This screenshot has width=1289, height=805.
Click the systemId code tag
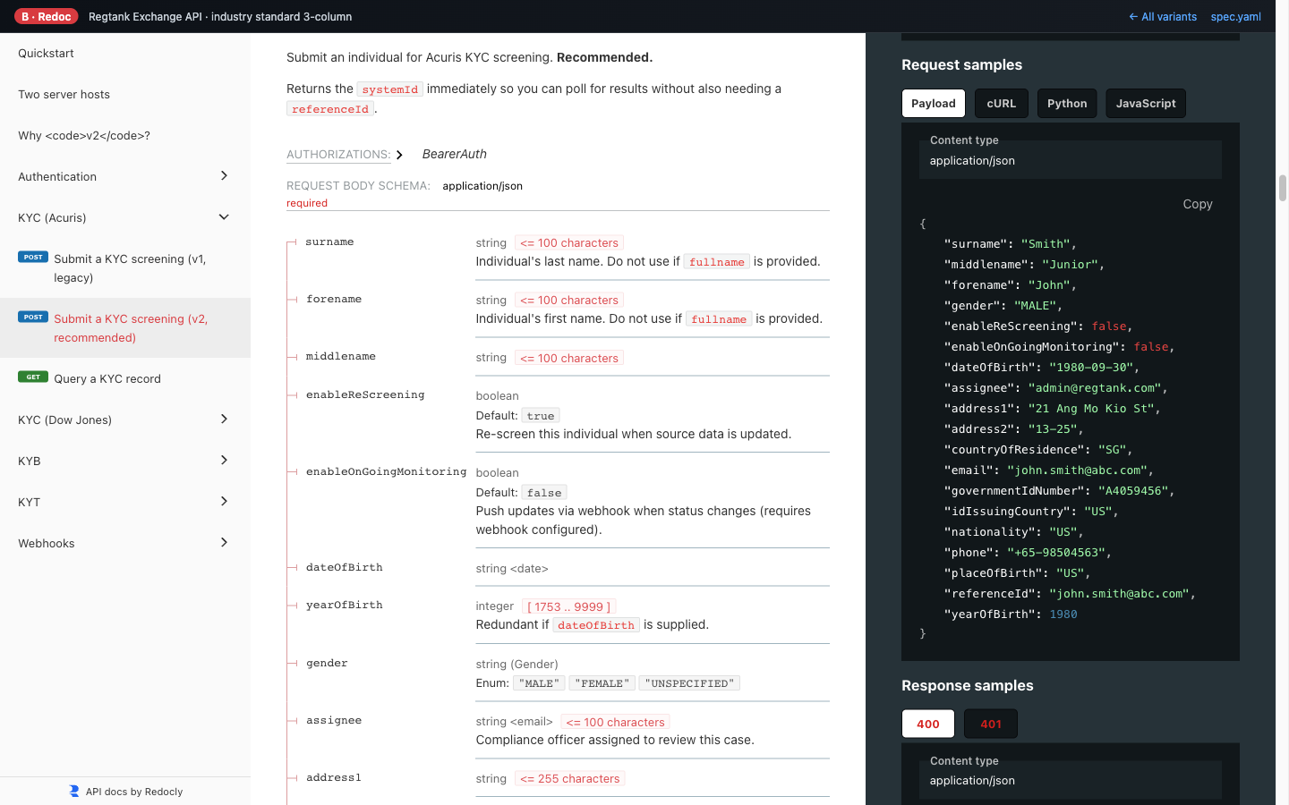(390, 89)
